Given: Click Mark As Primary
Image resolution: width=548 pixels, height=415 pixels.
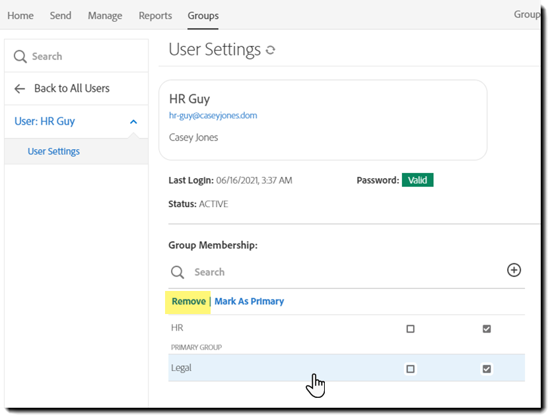Looking at the screenshot, I should (249, 301).
